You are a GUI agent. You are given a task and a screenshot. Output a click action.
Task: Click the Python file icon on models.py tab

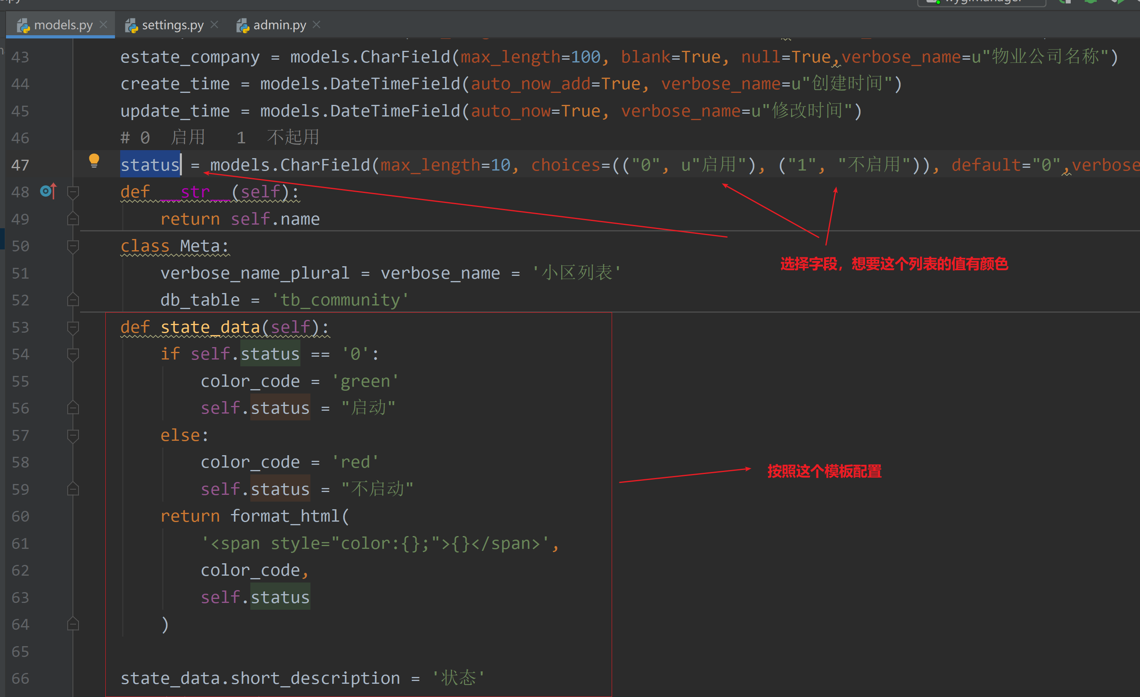(23, 26)
